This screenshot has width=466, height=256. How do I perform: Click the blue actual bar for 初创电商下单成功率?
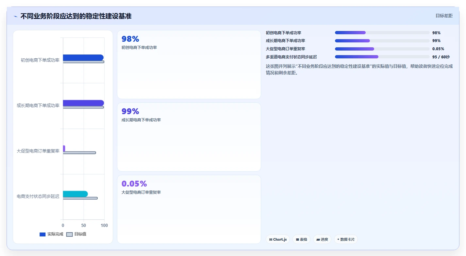(83, 57)
